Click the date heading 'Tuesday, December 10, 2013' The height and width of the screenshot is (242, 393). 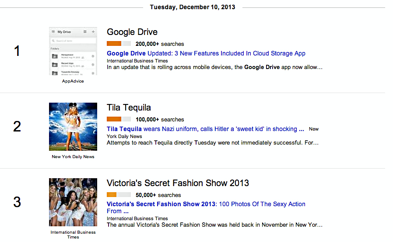tap(193, 7)
